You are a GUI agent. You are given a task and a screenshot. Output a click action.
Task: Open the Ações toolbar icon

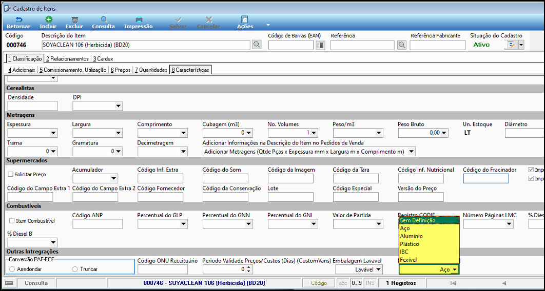(x=245, y=20)
